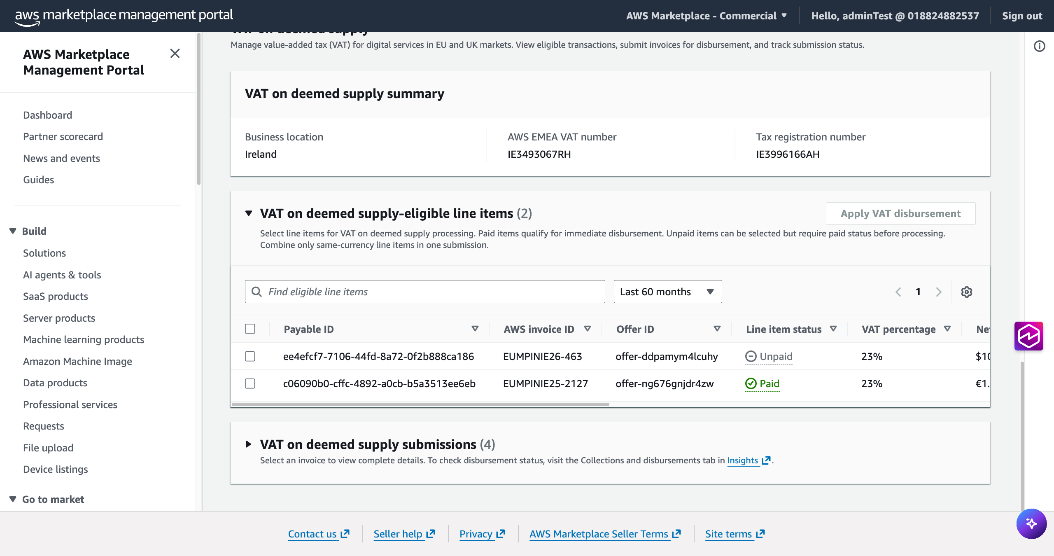Go to File upload
The width and height of the screenshot is (1054, 556).
pyautogui.click(x=48, y=448)
